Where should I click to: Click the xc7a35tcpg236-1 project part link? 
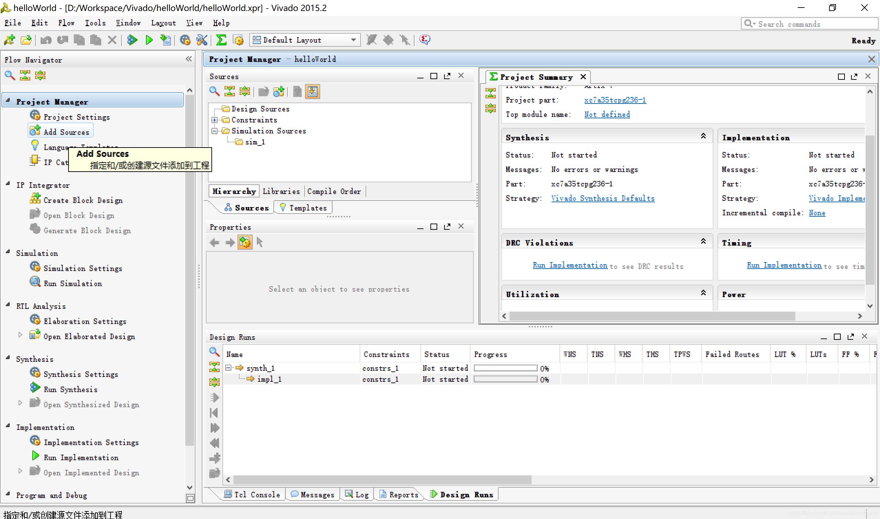click(615, 99)
